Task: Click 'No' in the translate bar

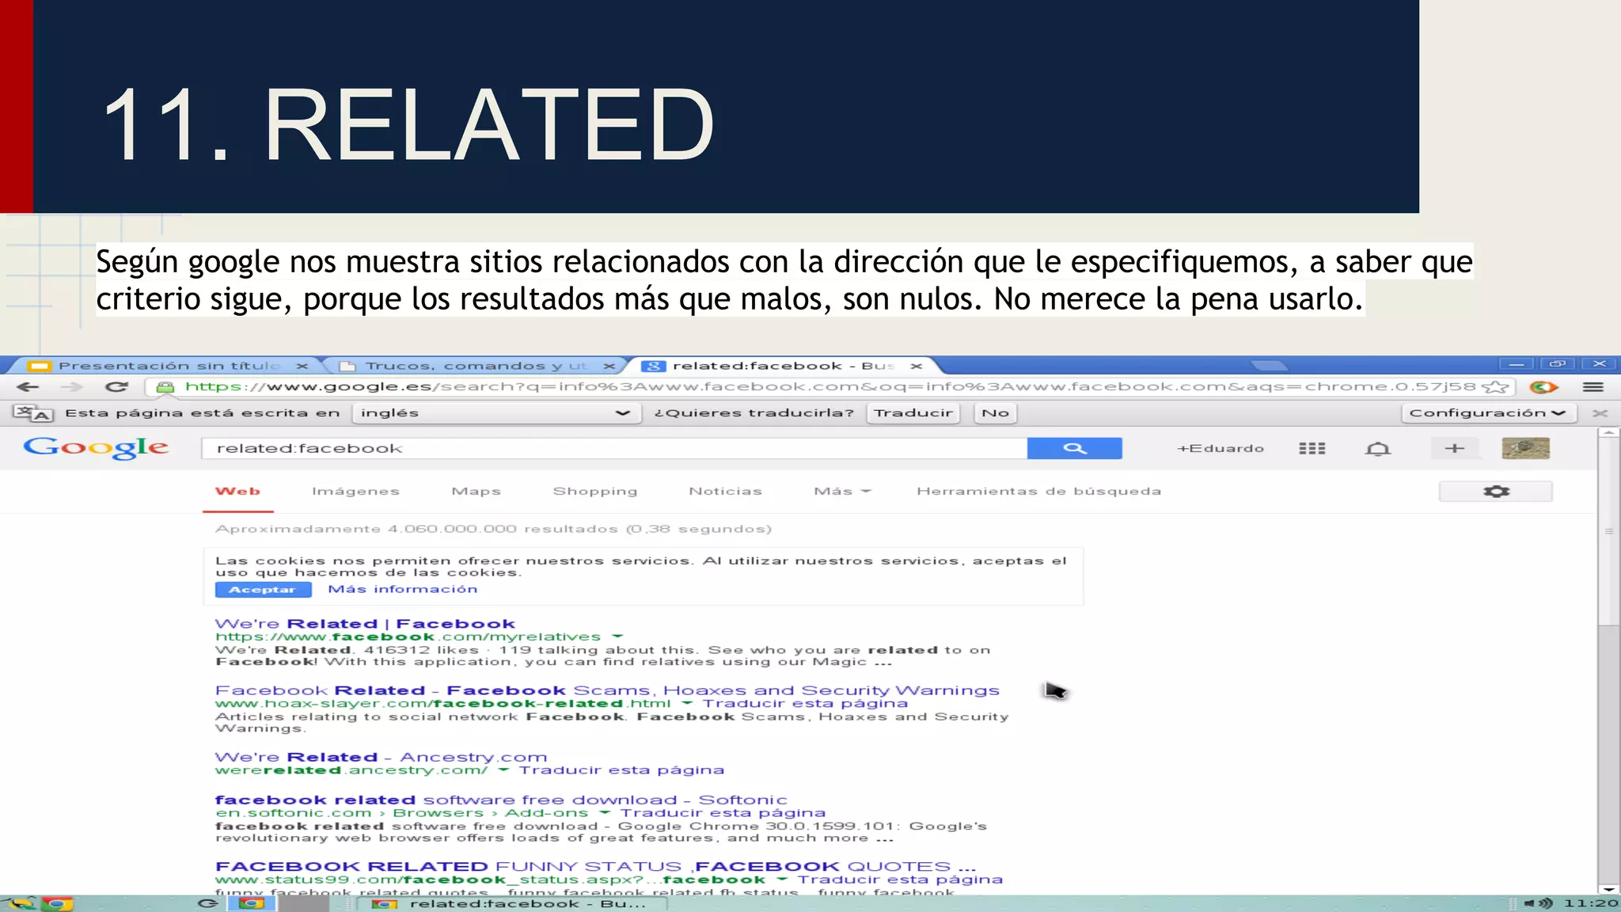Action: point(995,413)
